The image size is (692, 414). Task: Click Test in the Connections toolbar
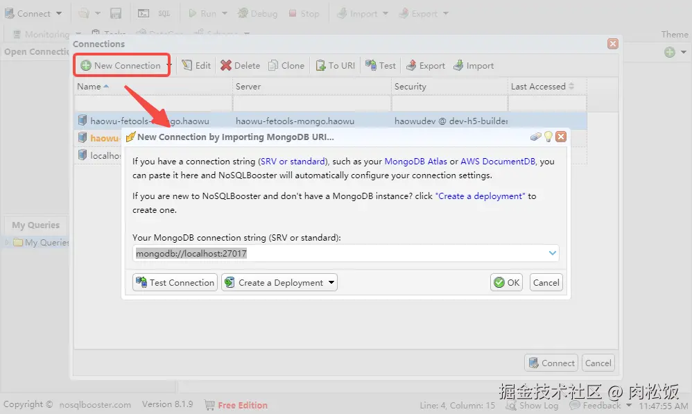click(x=381, y=65)
